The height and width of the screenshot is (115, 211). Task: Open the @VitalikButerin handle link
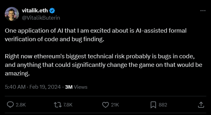pyautogui.click(x=41, y=18)
